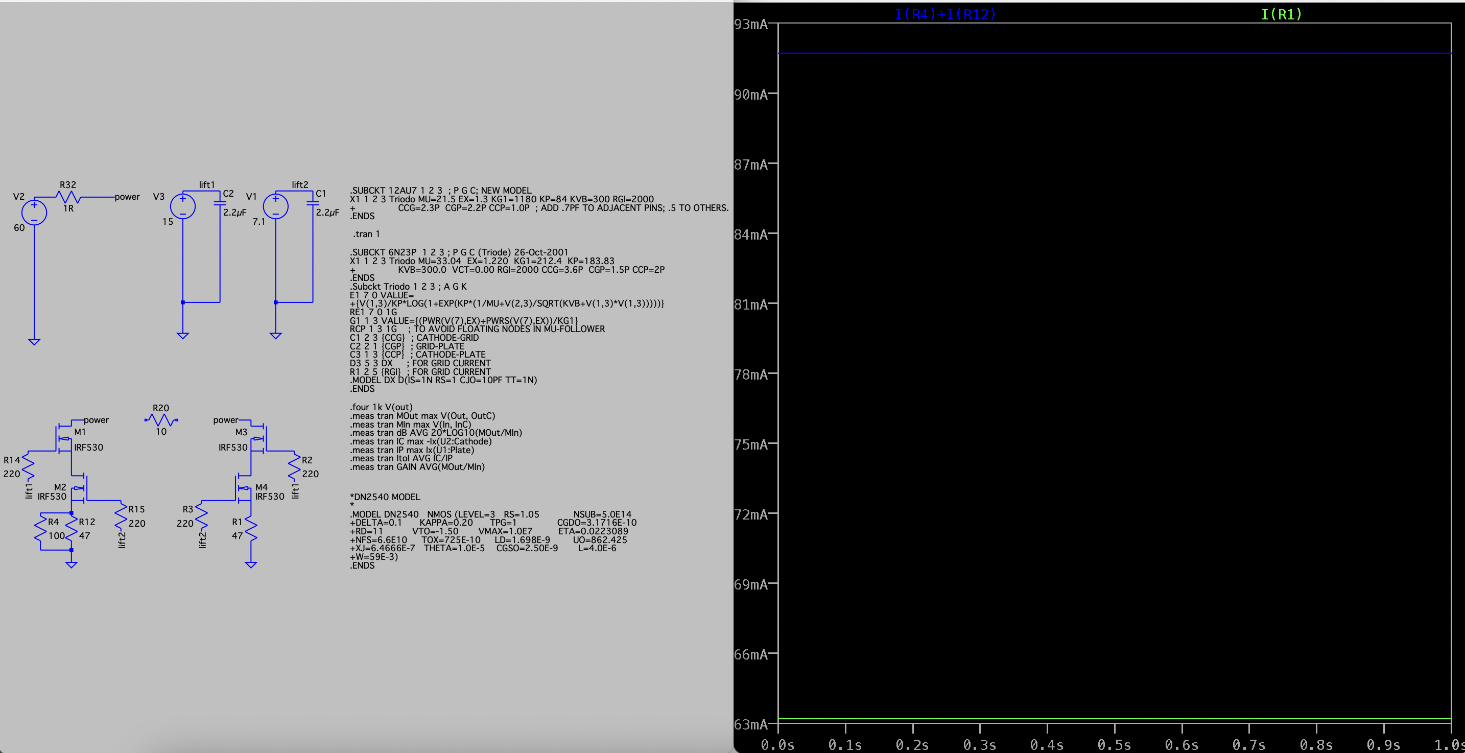Click the 0.5s time axis label

[1114, 744]
